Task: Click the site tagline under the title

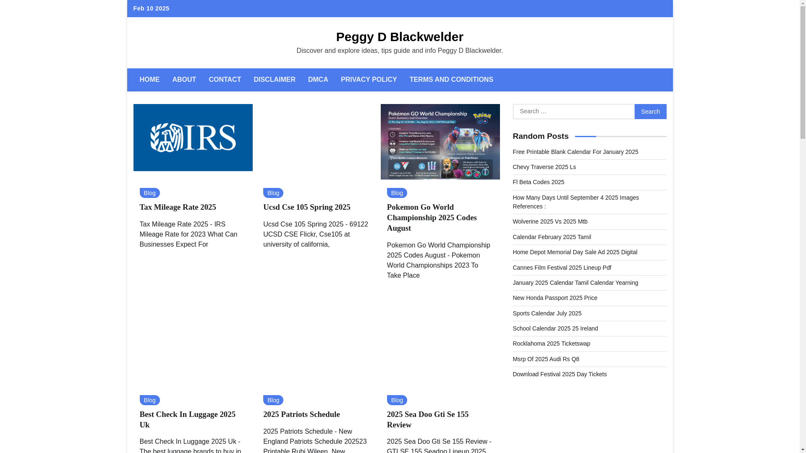Action: pos(400,51)
